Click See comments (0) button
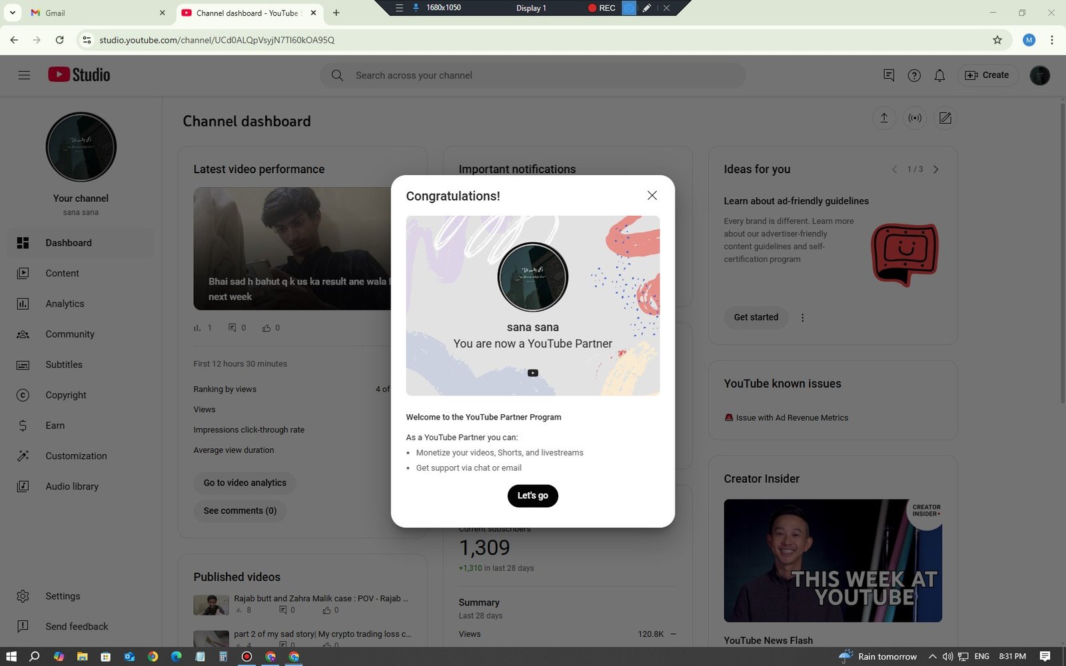 point(240,511)
